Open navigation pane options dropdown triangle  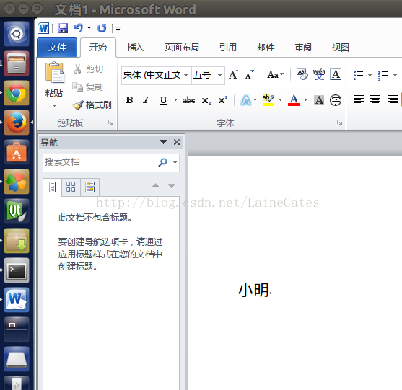163,142
